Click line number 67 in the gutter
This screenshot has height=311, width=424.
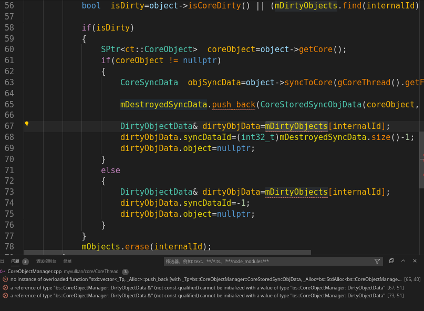9,126
